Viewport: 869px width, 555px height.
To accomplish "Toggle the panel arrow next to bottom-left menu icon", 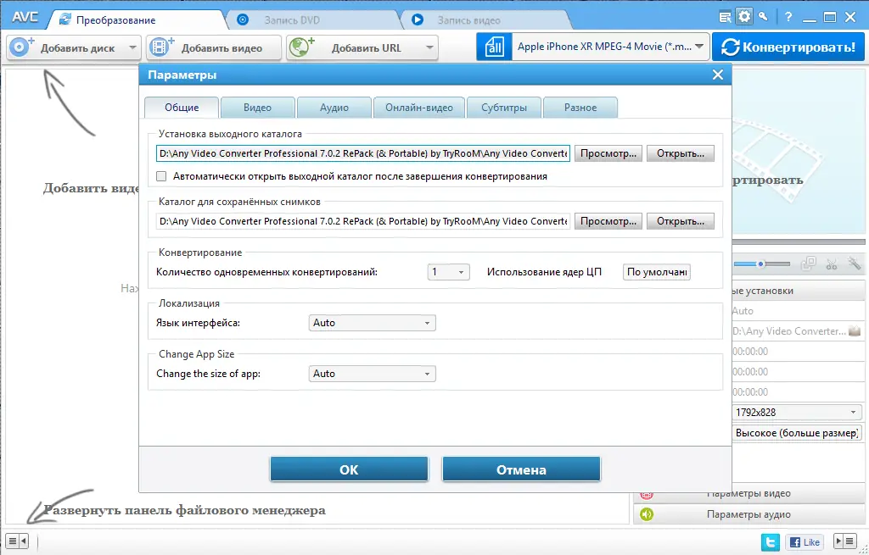I will click(21, 540).
